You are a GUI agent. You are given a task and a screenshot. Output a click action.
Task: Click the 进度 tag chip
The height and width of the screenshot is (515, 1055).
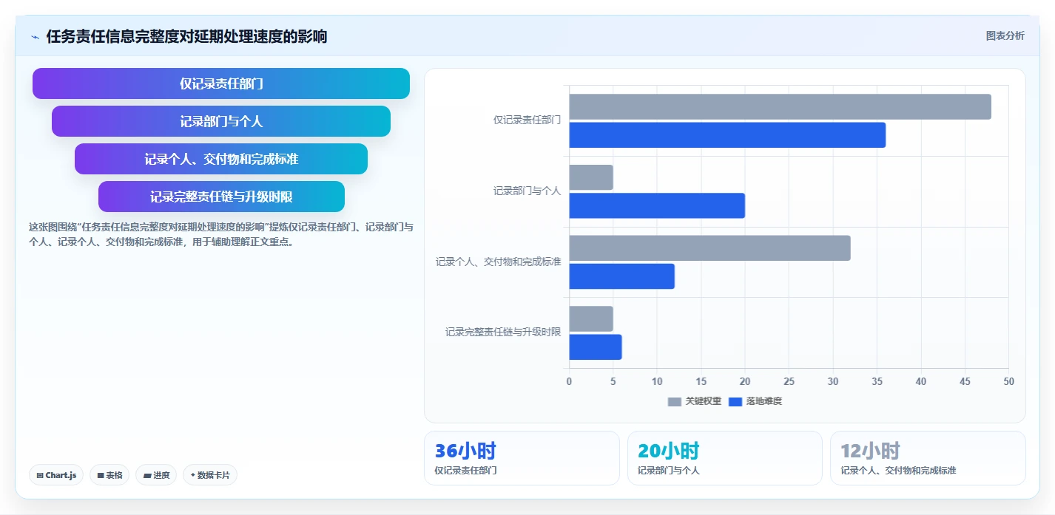(156, 475)
